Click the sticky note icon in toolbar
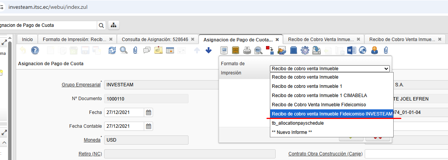The height and width of the screenshot is (160, 448). click(x=158, y=50)
